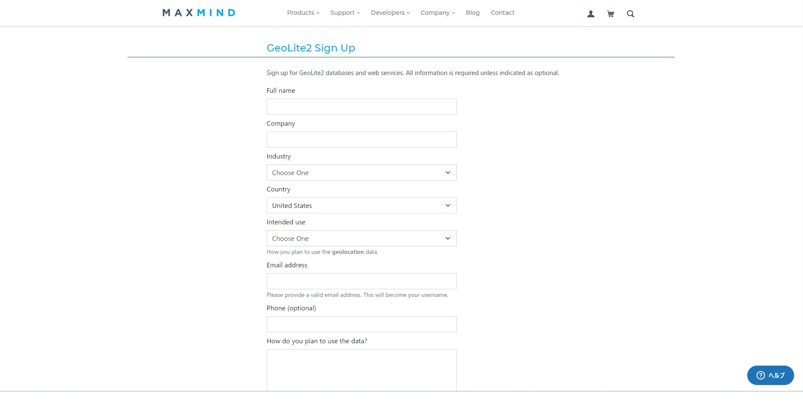Open the shopping cart icon

pos(610,14)
